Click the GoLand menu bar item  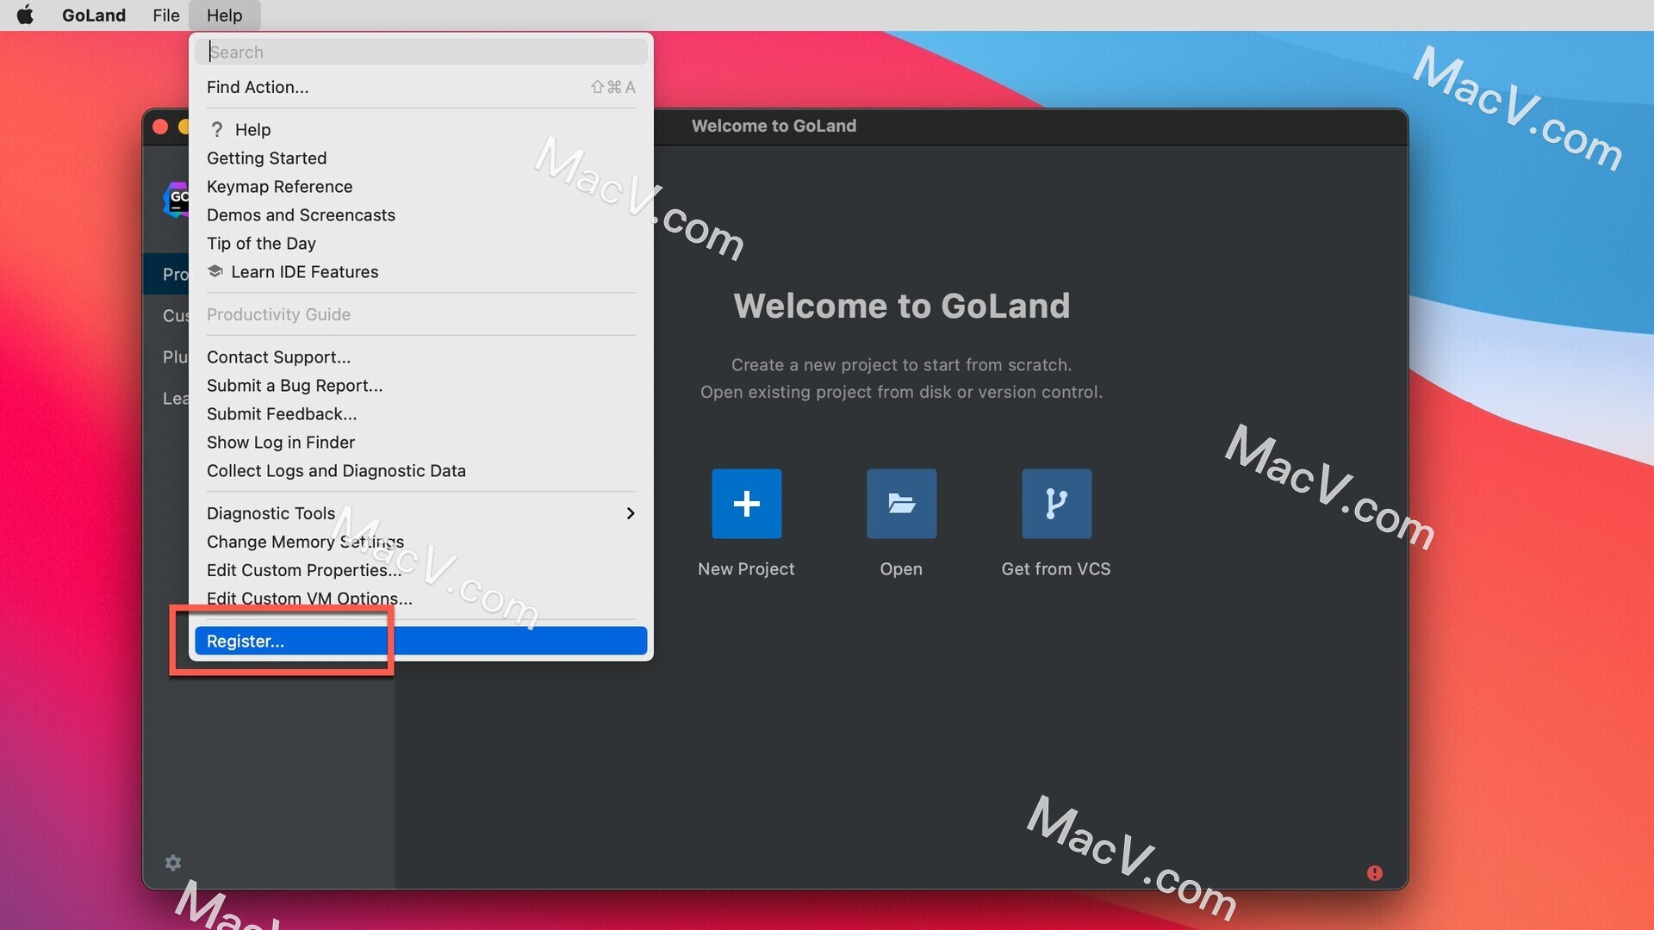point(93,15)
